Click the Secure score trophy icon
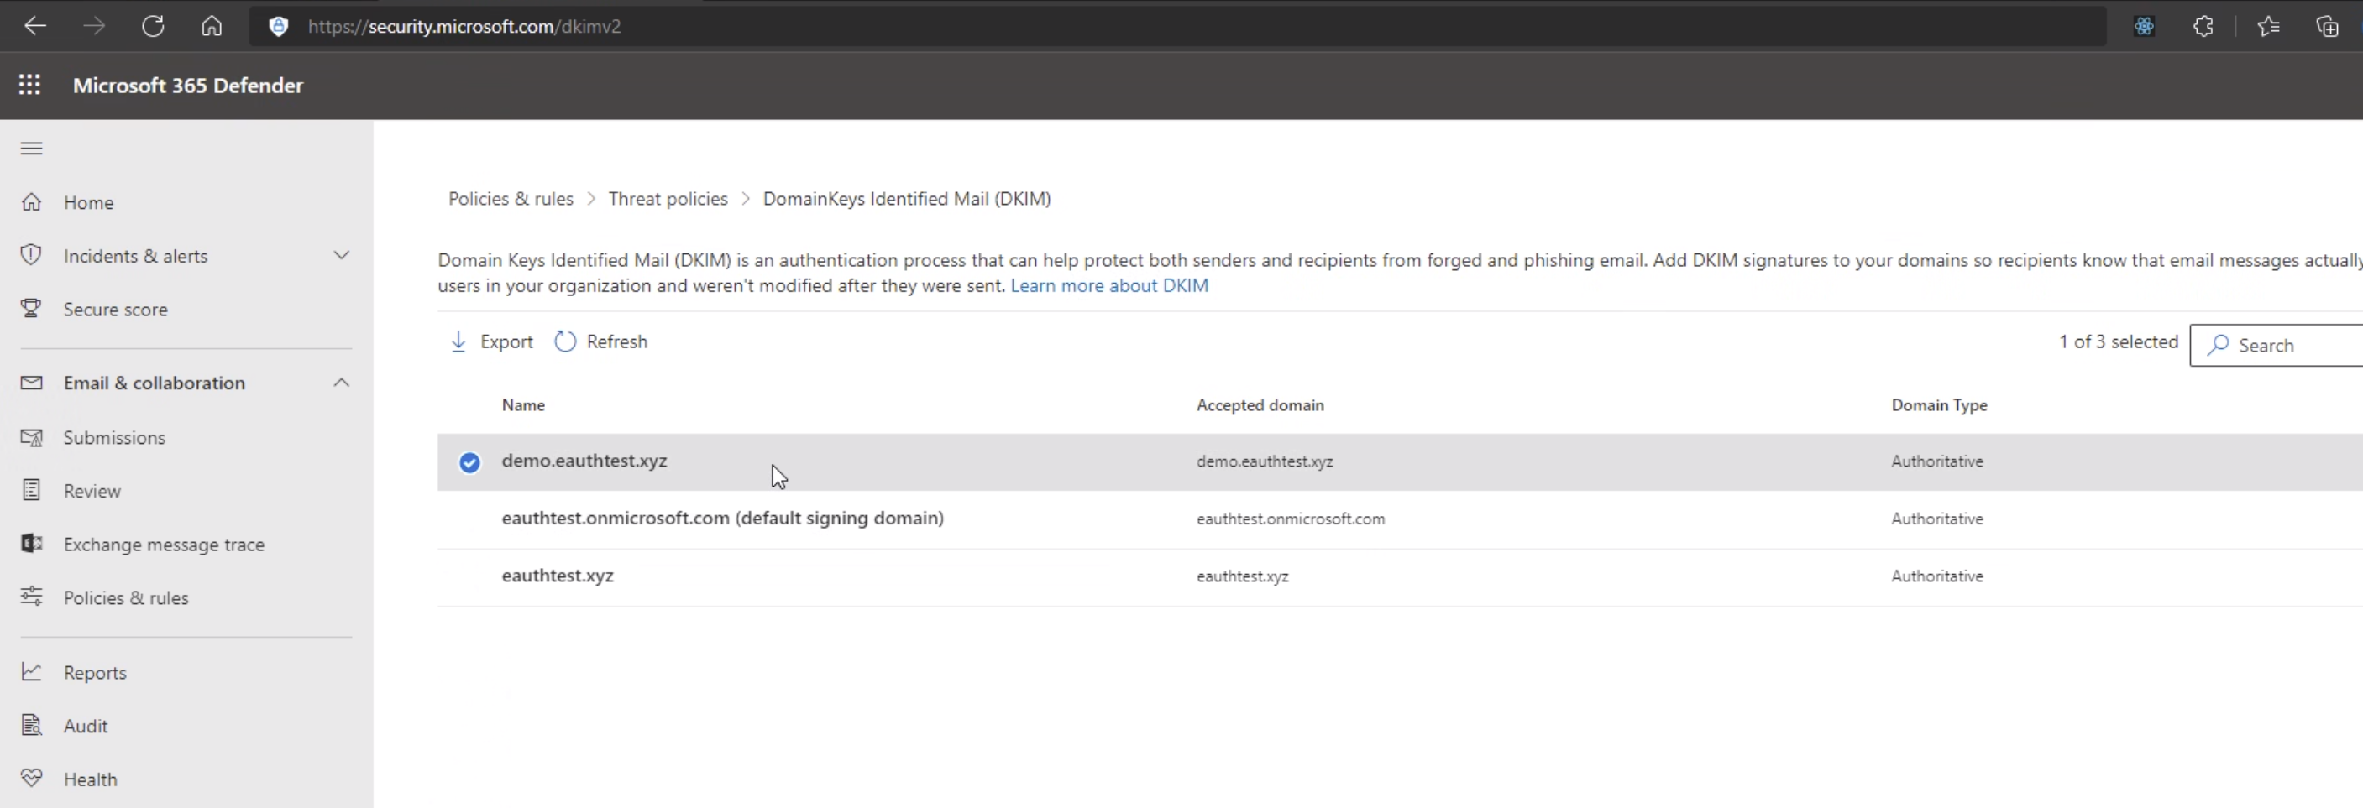Image resolution: width=2363 pixels, height=808 pixels. click(x=31, y=308)
